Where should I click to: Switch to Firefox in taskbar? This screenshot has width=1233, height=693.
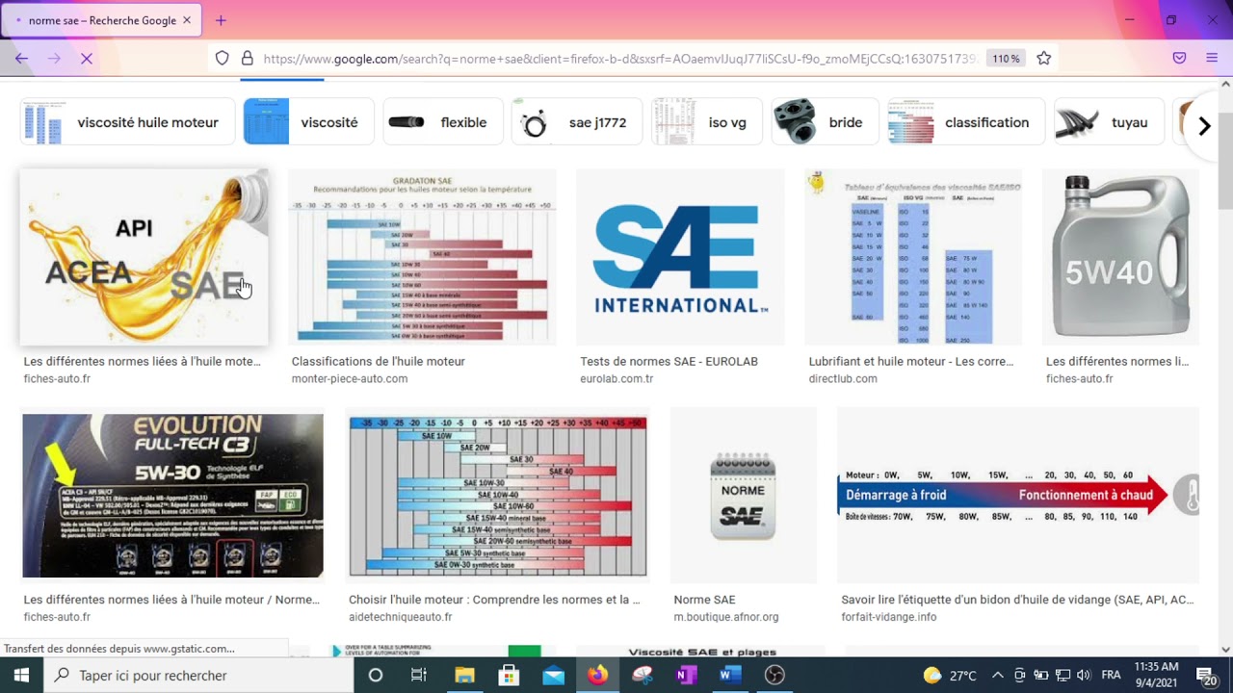pos(597,675)
